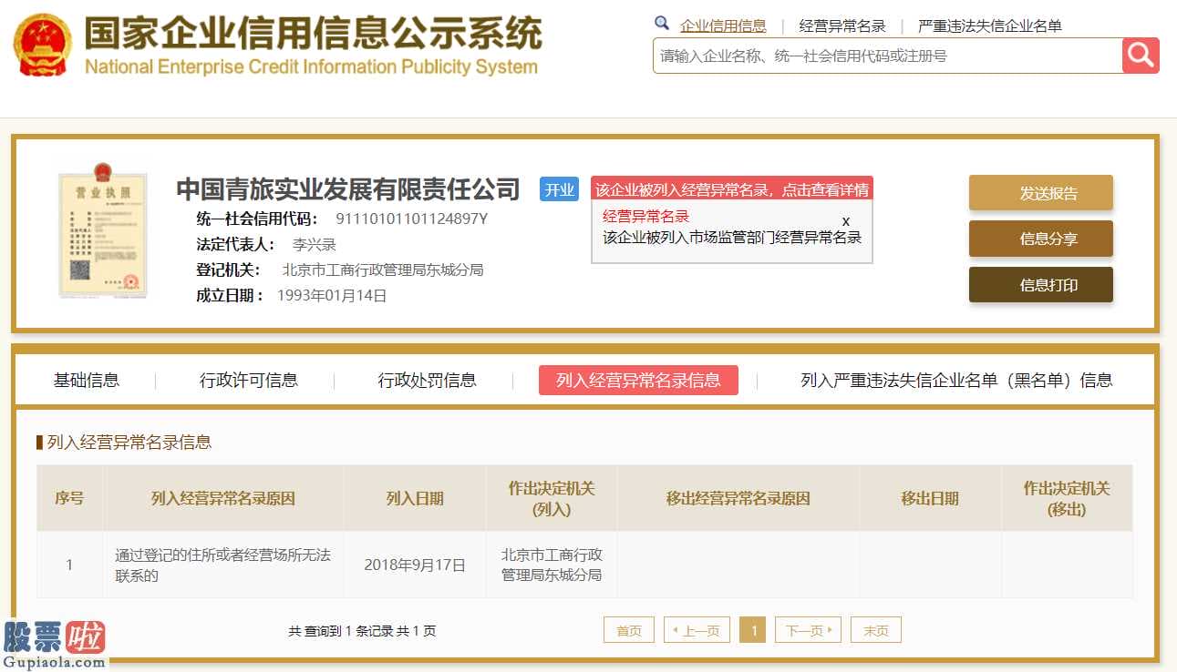Jump to last page via 末页
The width and height of the screenshot is (1177, 672).
(876, 630)
